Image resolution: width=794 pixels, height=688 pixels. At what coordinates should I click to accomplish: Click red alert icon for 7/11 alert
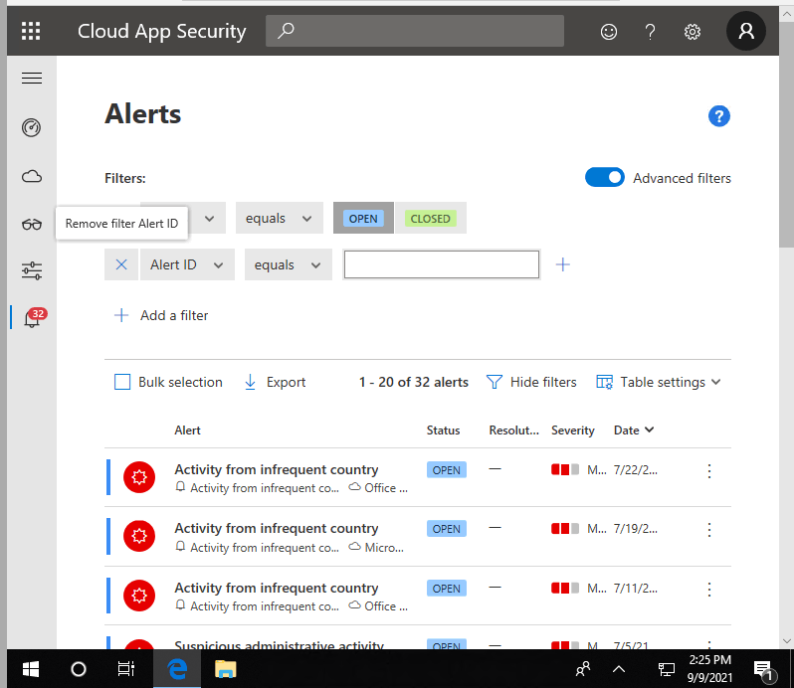pos(139,596)
